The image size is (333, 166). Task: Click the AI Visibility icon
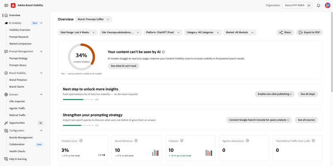(x=6, y=23)
